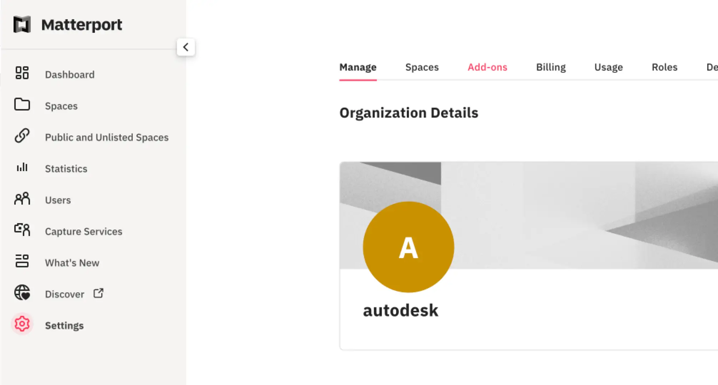This screenshot has width=718, height=385.
Task: Click the external link icon beside Discover
Action: [x=98, y=293]
